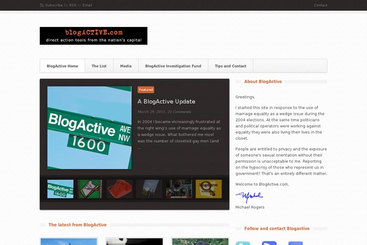The height and width of the screenshot is (245, 367).
Task: Open BlogActive Investigation Fund page
Action: 173,66
